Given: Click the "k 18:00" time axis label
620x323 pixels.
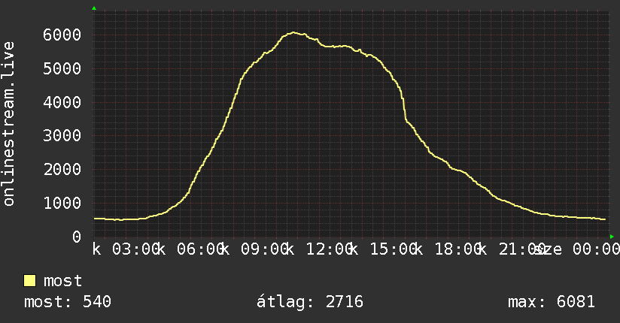Looking at the screenshot, I should tap(448, 249).
